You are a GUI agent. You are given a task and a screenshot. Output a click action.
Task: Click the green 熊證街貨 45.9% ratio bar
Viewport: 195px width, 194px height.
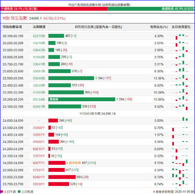click(x=151, y=9)
